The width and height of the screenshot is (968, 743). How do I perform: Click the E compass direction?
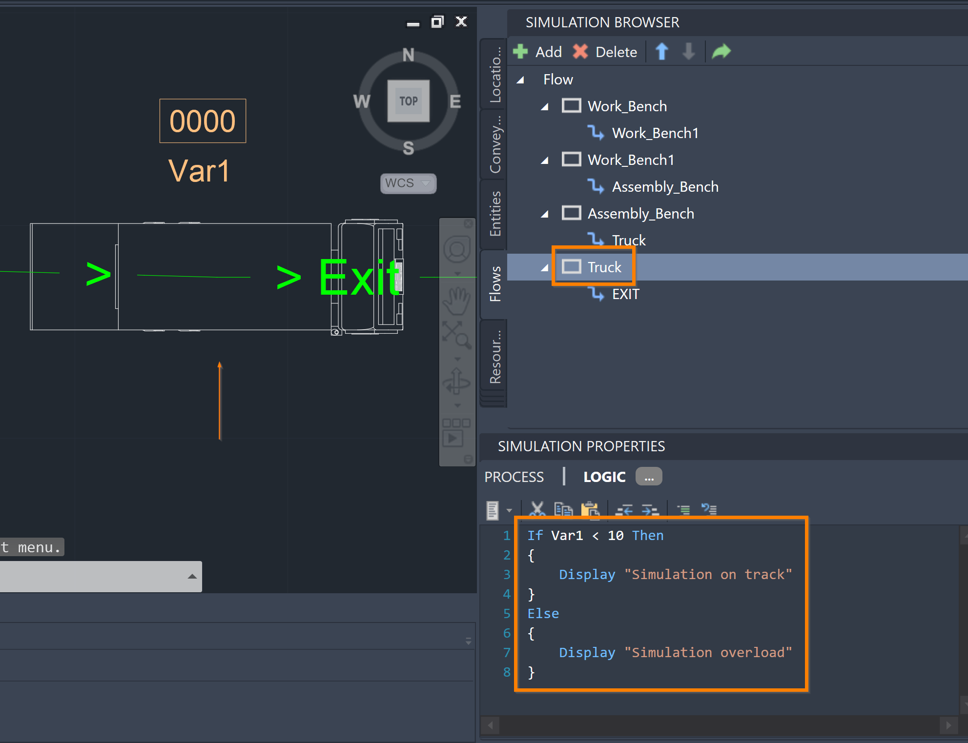click(455, 101)
